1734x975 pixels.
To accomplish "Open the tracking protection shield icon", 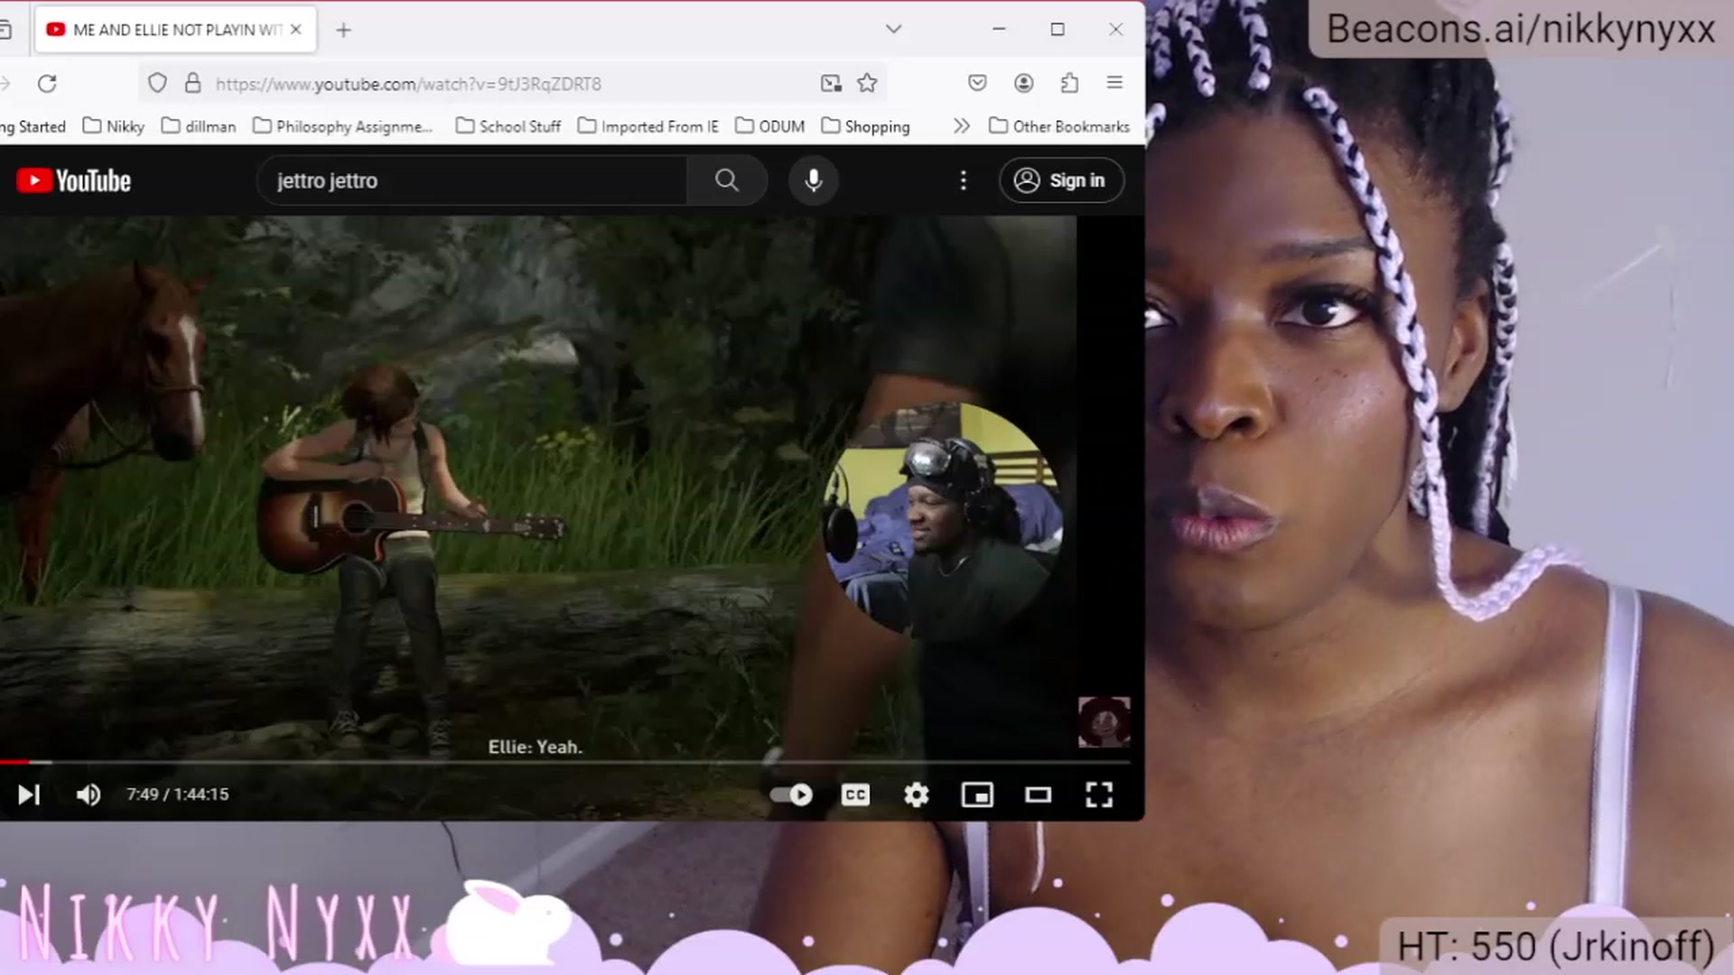I will click(x=157, y=83).
